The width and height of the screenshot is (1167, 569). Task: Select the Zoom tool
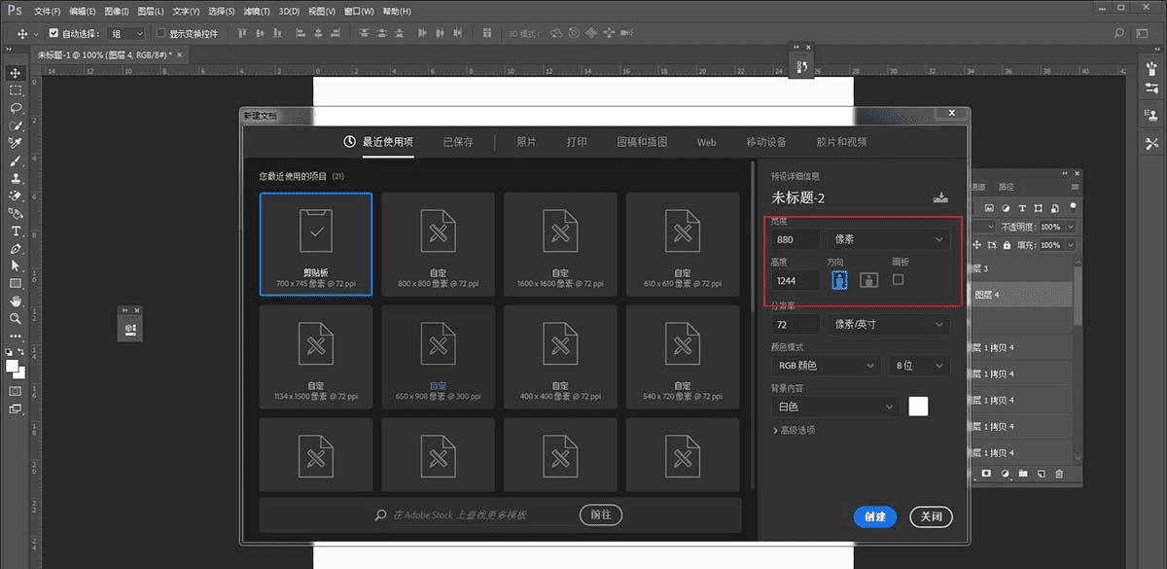(16, 318)
